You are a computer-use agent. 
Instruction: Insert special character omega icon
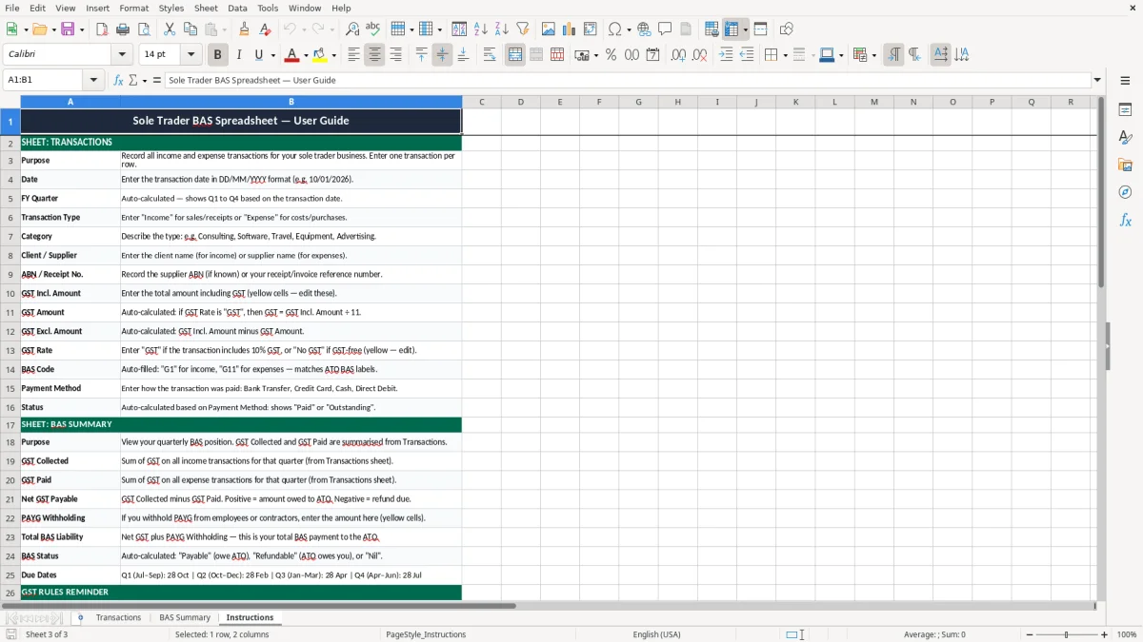point(614,29)
